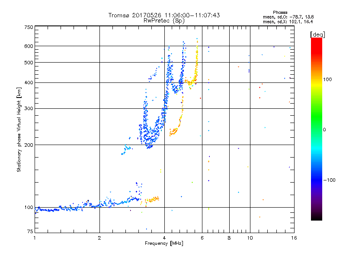Click the y-axis '200' tick label
The image size is (346, 259).
(29, 145)
